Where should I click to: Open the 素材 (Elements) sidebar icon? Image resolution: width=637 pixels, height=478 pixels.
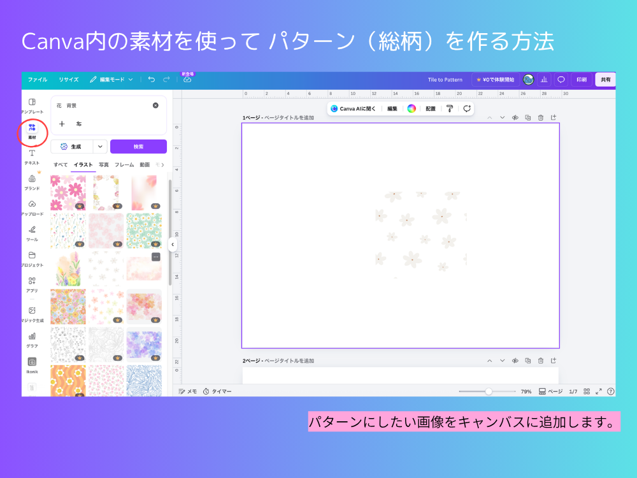point(32,131)
